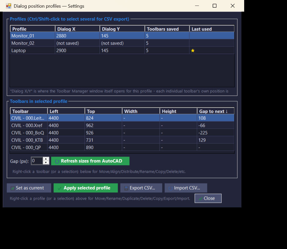The width and height of the screenshot is (287, 249).
Task: Focus the Gap (px) input field
Action: (x=37, y=161)
